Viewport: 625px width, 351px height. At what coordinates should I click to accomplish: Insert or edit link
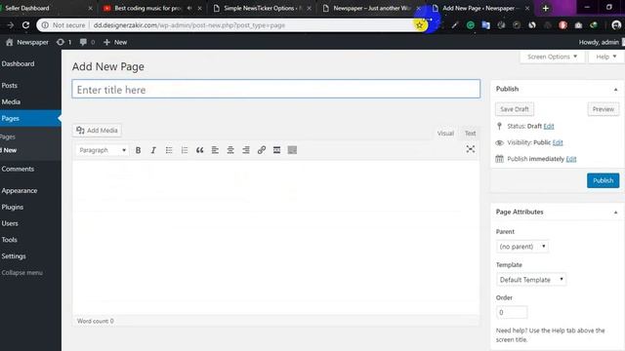point(262,150)
